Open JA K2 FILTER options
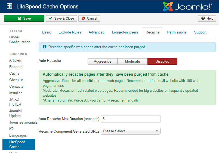Screen dimensions: 219x153 coord(15,102)
